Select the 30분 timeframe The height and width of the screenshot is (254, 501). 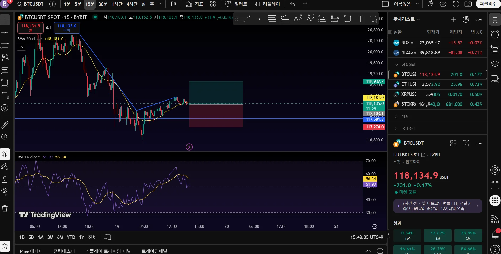tap(103, 4)
